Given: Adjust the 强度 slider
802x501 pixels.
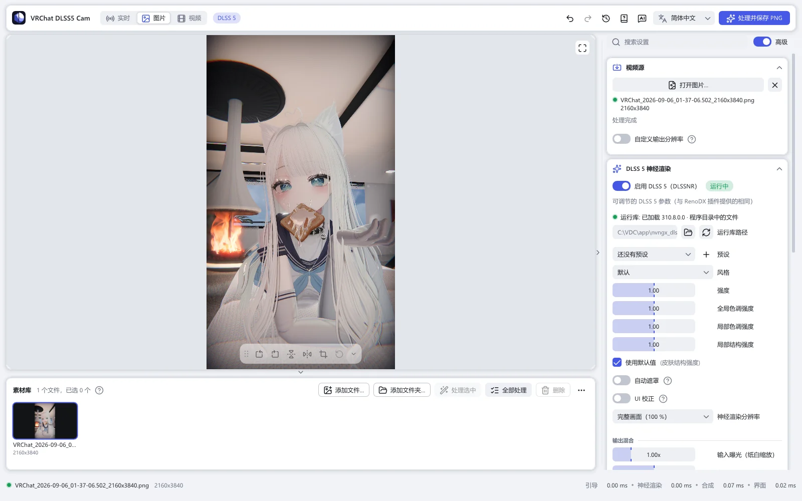Looking at the screenshot, I should coord(654,291).
